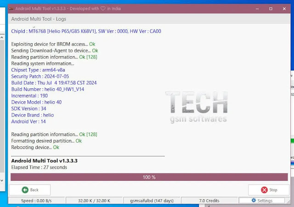
Task: Click Build Number : helio 40_HW1_V14 line
Action: (48, 89)
